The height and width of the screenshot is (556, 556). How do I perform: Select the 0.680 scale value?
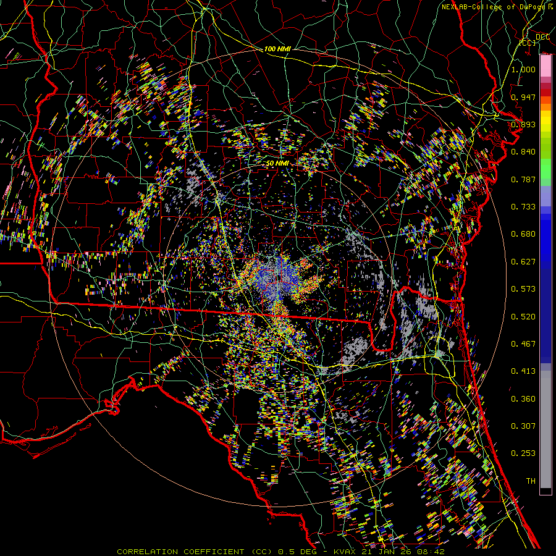pos(523,234)
